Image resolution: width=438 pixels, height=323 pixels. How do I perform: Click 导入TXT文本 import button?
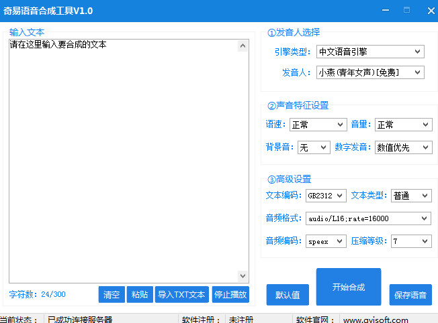coord(181,295)
